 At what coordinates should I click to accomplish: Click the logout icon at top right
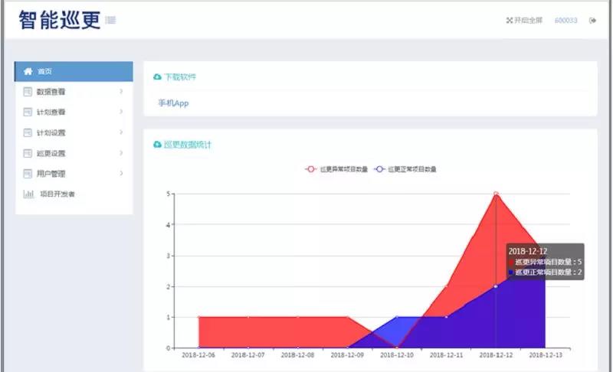592,21
